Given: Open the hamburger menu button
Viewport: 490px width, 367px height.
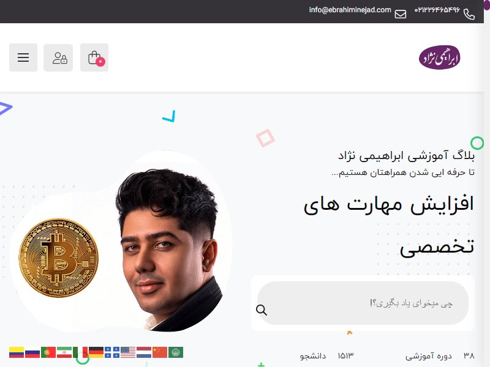Looking at the screenshot, I should [23, 57].
